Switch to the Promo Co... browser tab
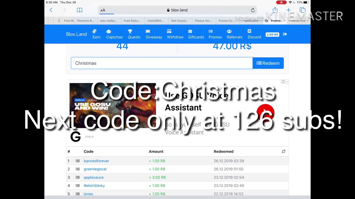Viewport: 355px width, 199px height. (x=227, y=21)
